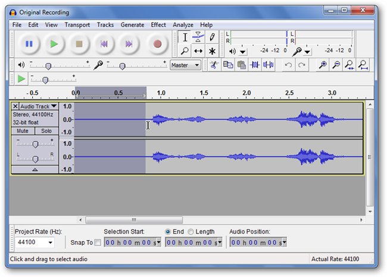Open the Transport menu
The height and width of the screenshot is (277, 387).
[77, 25]
